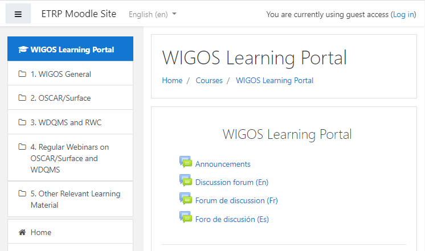Open the Foro de discusión (Es) link
The width and height of the screenshot is (425, 251).
232,219
